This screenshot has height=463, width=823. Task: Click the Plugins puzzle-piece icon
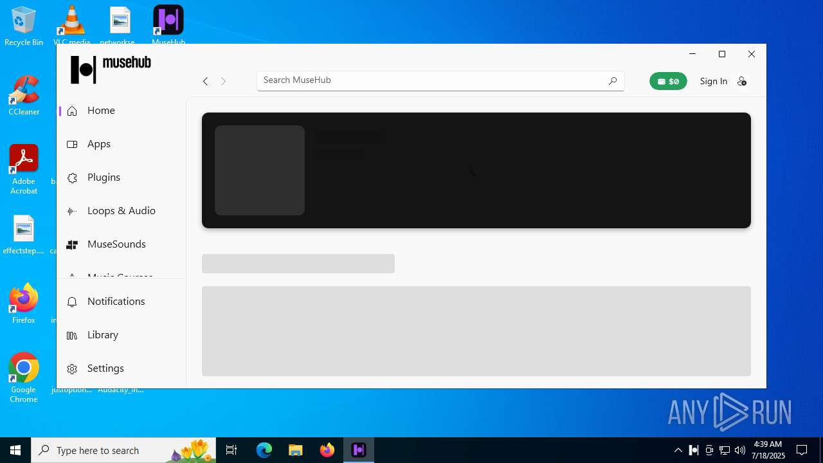tap(72, 177)
